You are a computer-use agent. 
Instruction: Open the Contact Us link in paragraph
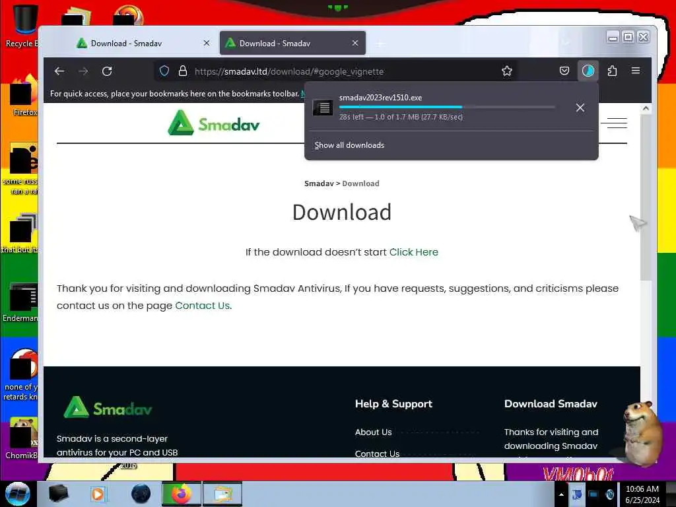[x=202, y=306]
